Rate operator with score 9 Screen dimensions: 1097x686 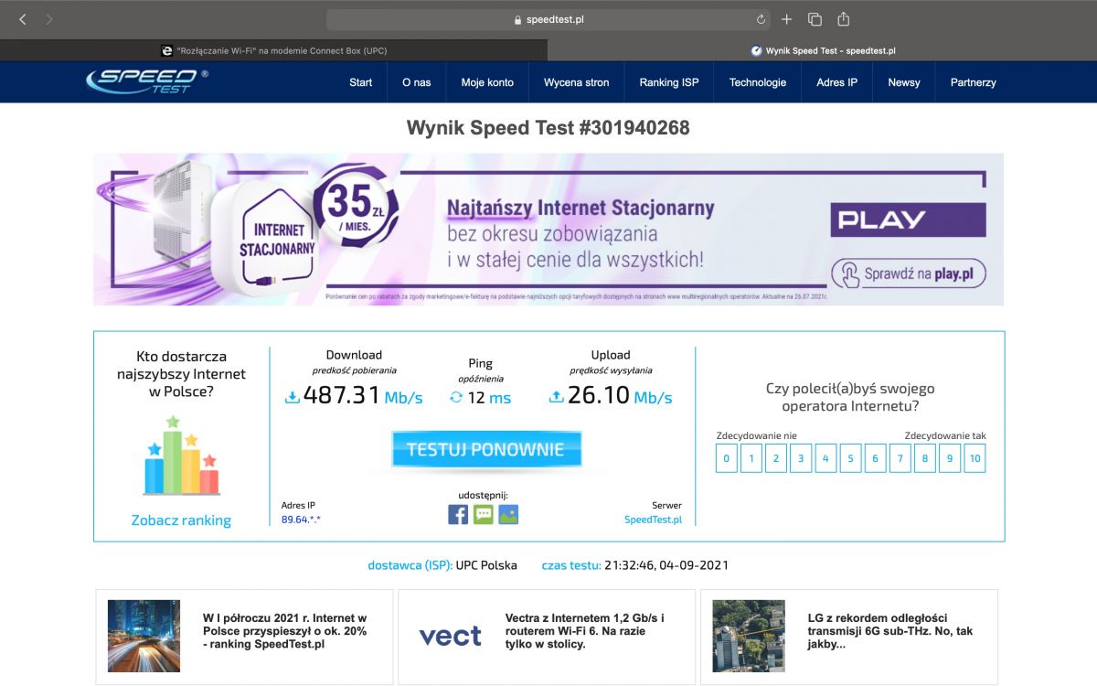pyautogui.click(x=950, y=458)
